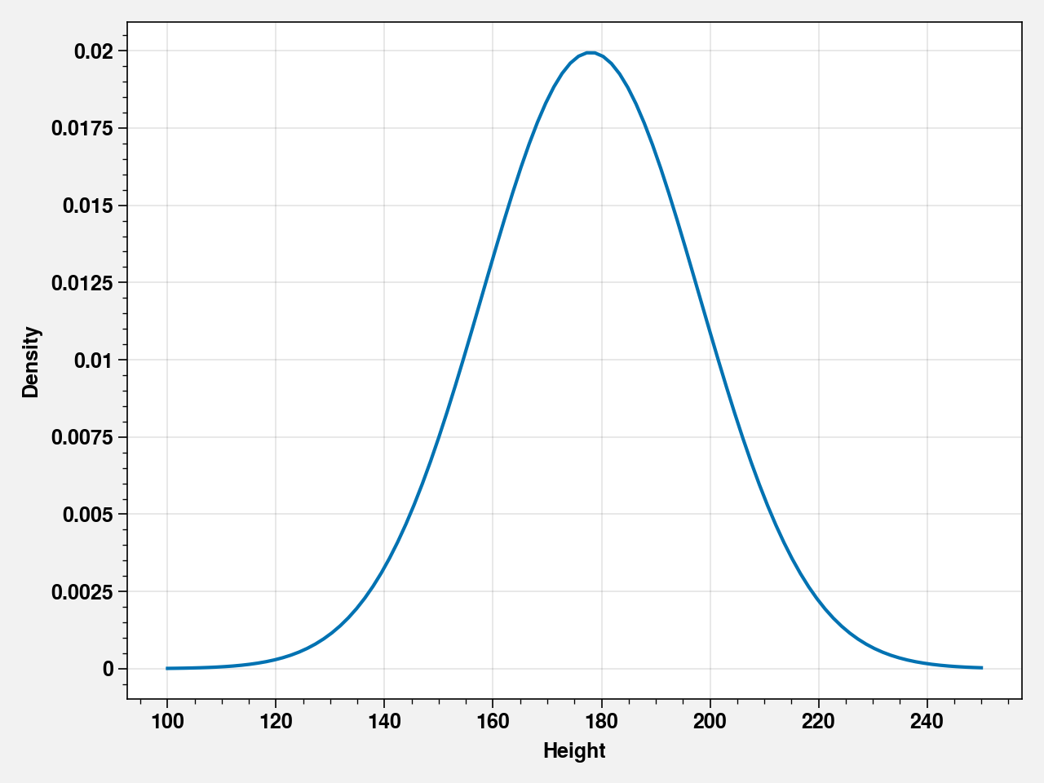Click the Height x-axis label

pos(574,751)
